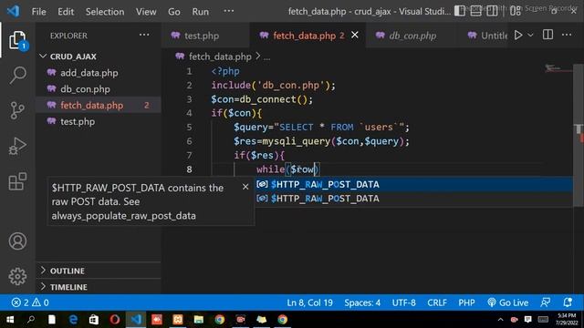This screenshot has width=584, height=328.
Task: Toggle the primary side bar layout icon
Action: click(460, 11)
